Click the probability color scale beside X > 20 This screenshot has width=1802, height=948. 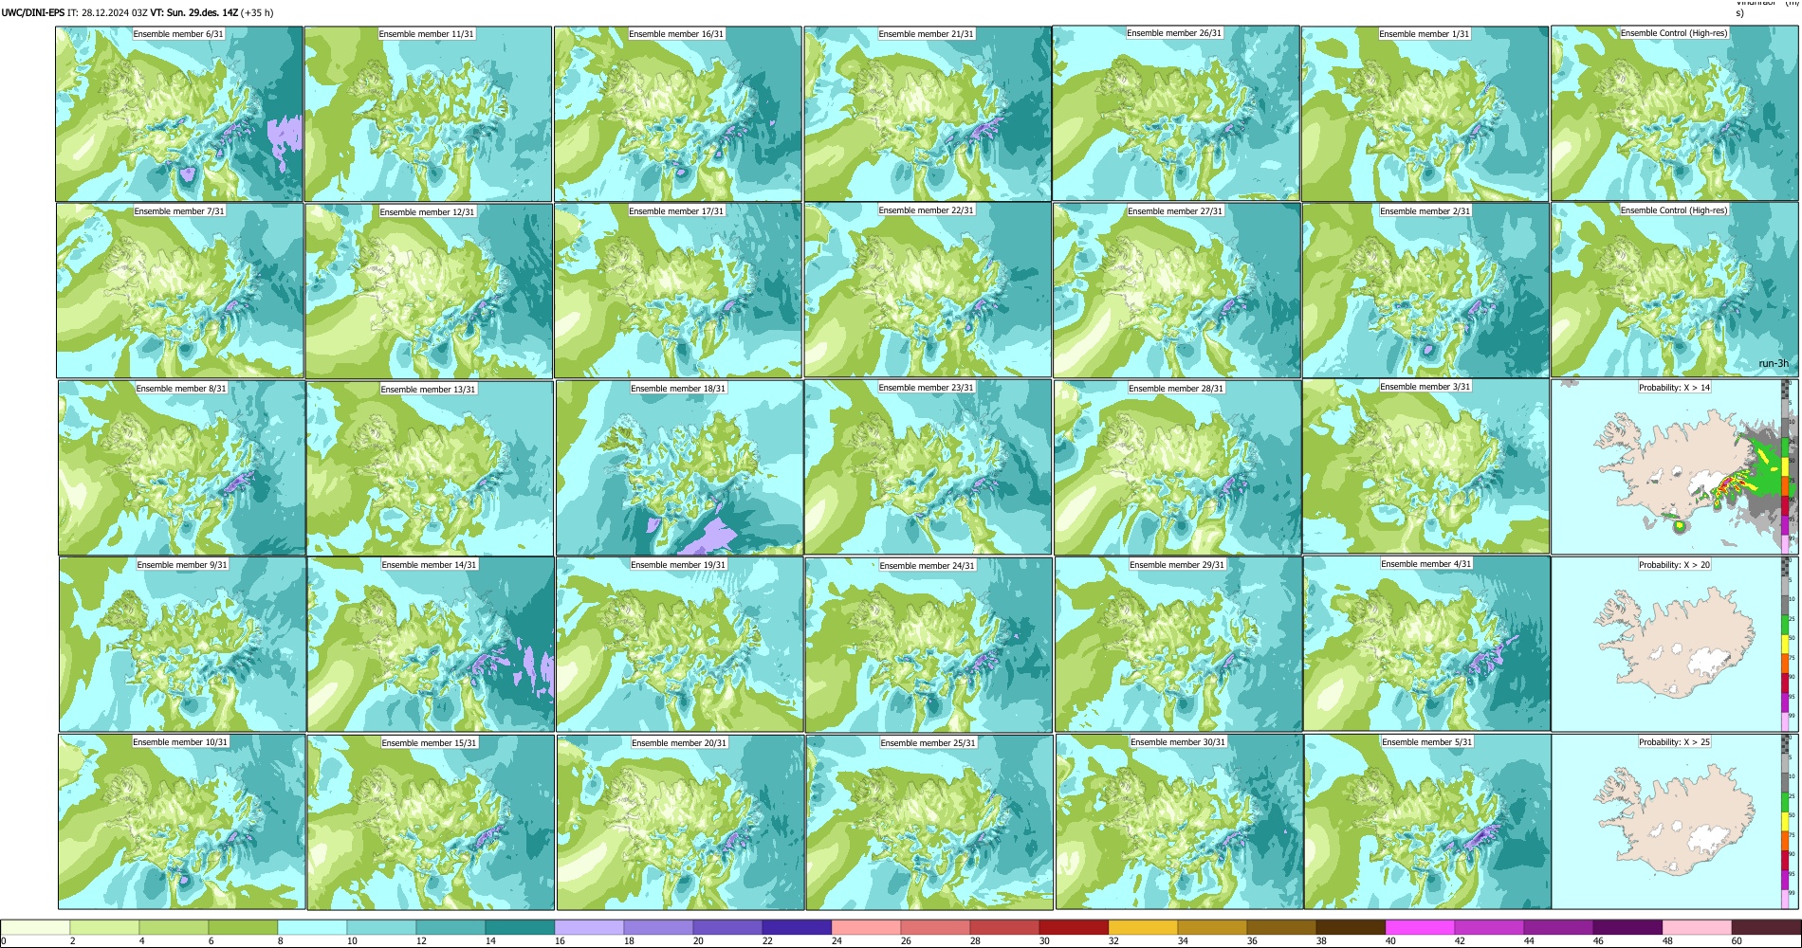1787,645
